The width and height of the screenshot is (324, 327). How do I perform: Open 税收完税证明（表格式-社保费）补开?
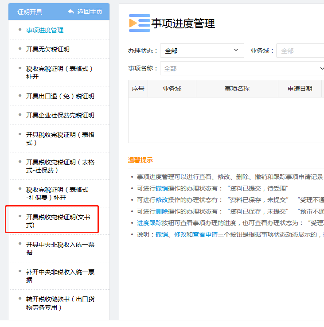pos(57,194)
